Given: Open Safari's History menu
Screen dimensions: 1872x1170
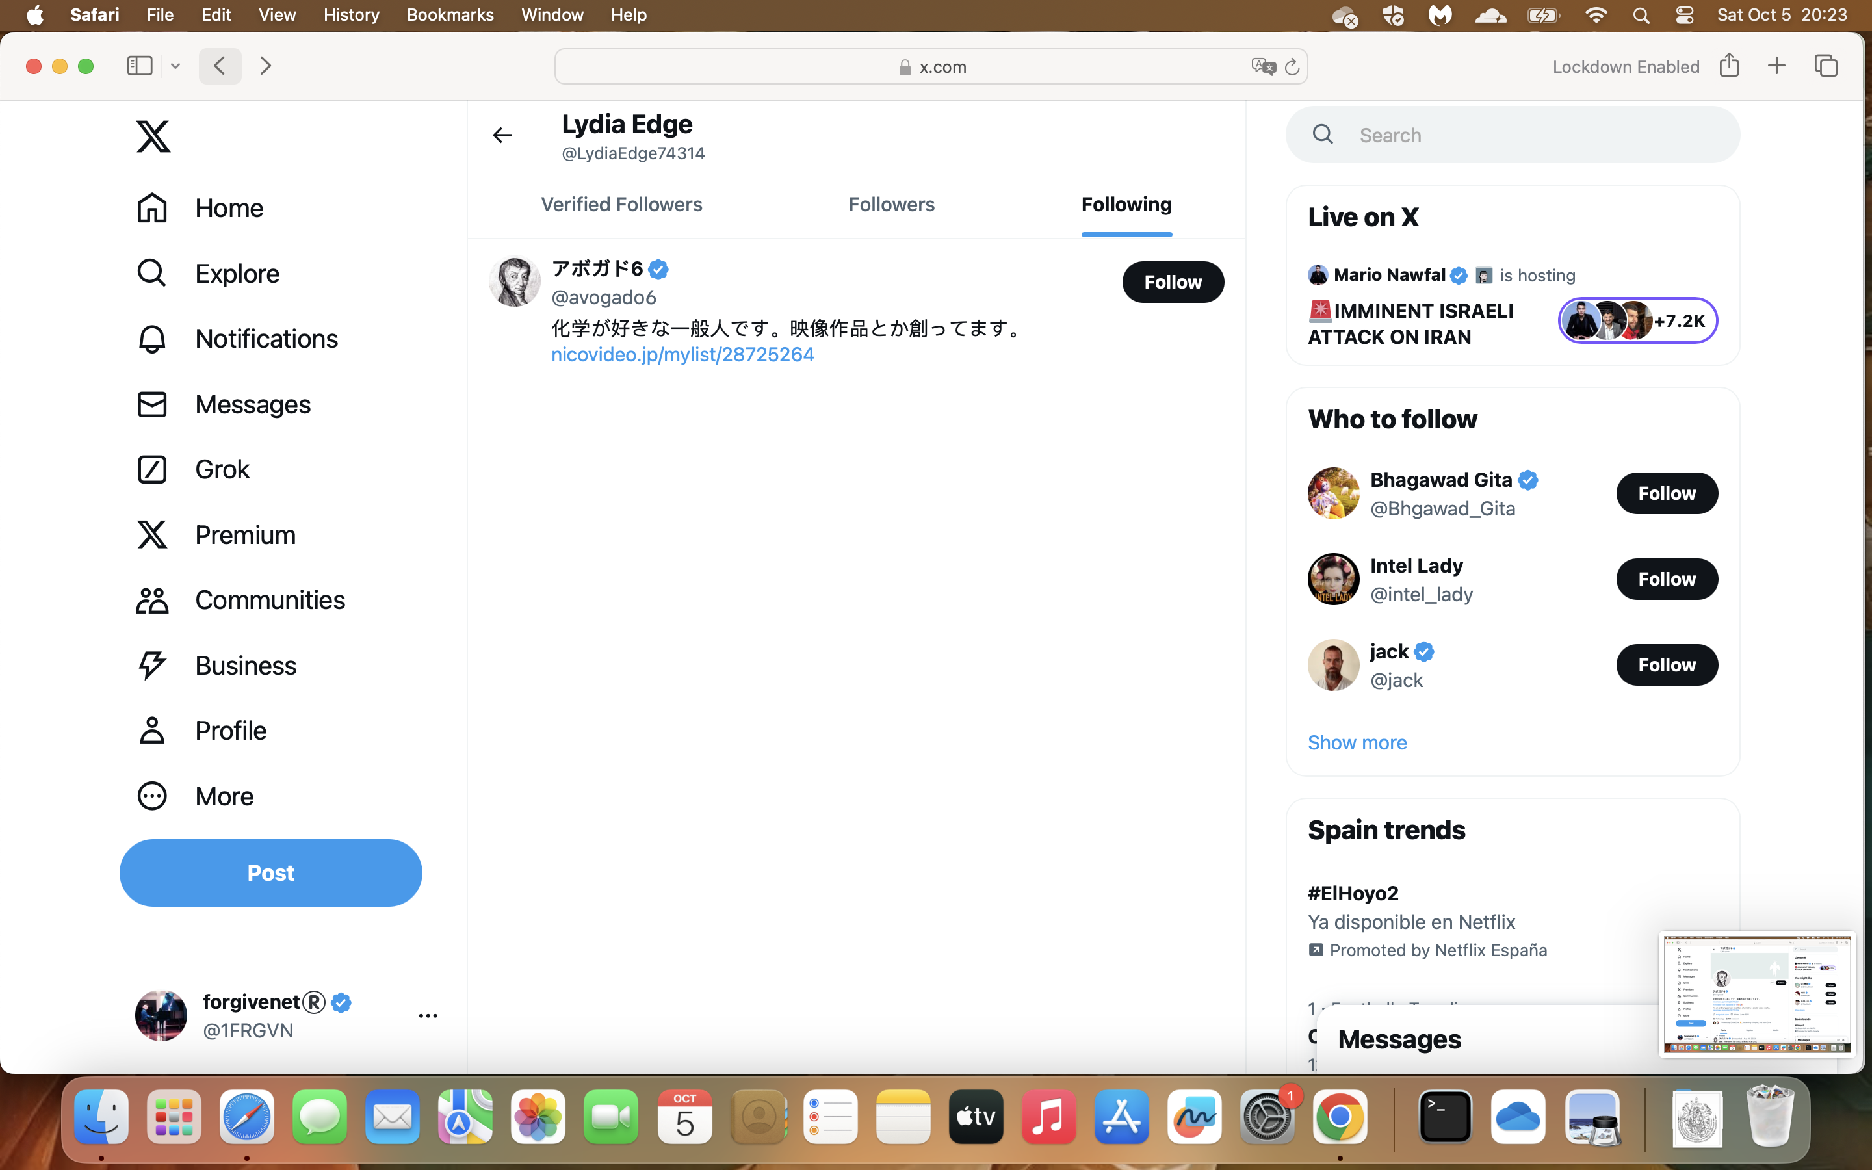Looking at the screenshot, I should [351, 15].
